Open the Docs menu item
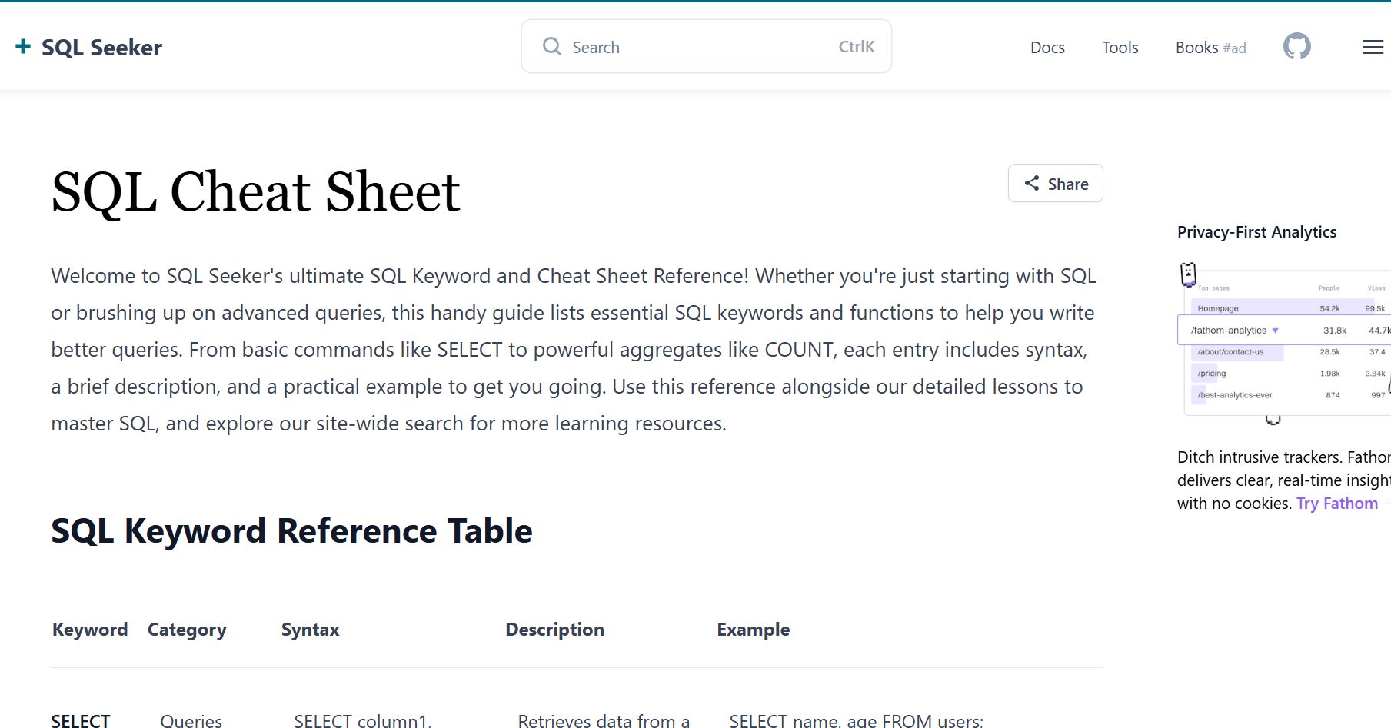 pos(1047,47)
